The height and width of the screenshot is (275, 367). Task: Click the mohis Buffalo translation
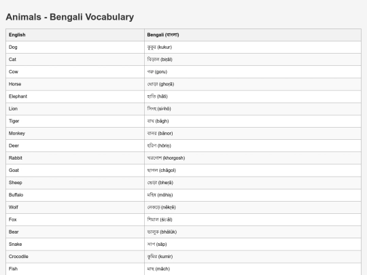[x=253, y=195]
